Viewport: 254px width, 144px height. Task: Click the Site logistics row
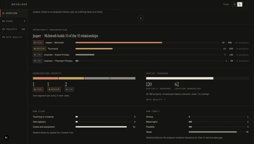pyautogui.click(x=84, y=122)
